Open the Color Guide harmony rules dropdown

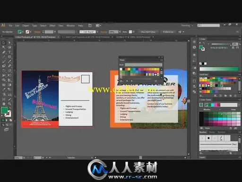[239, 105]
